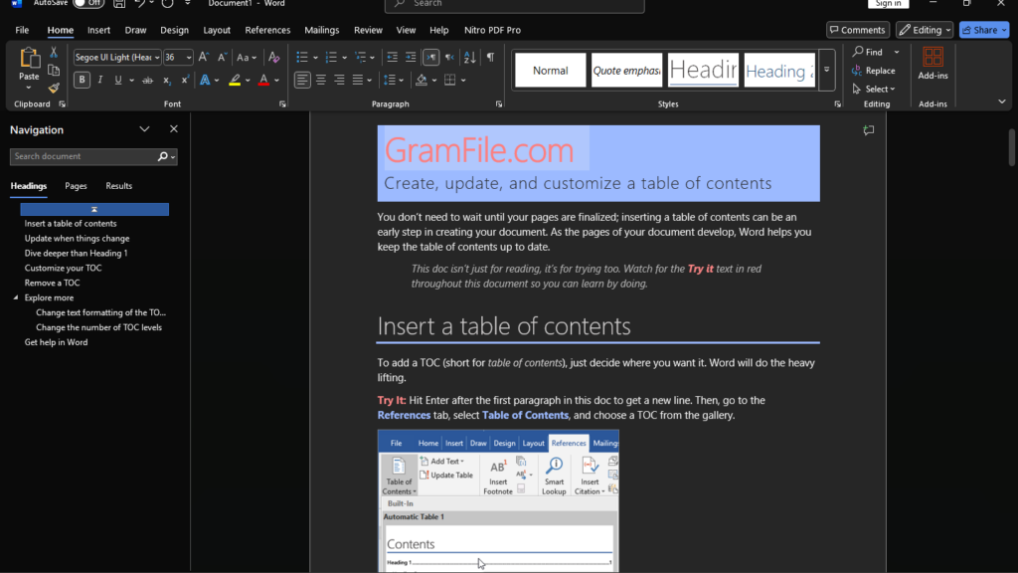Image resolution: width=1018 pixels, height=573 pixels.
Task: Increase indent using the toolbar icon
Action: click(411, 57)
